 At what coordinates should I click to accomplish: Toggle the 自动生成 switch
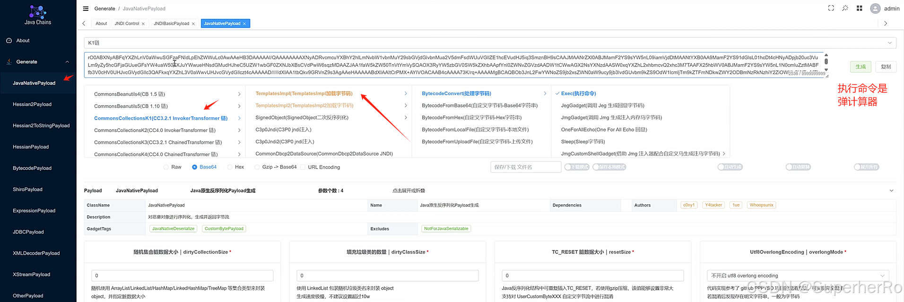click(730, 167)
